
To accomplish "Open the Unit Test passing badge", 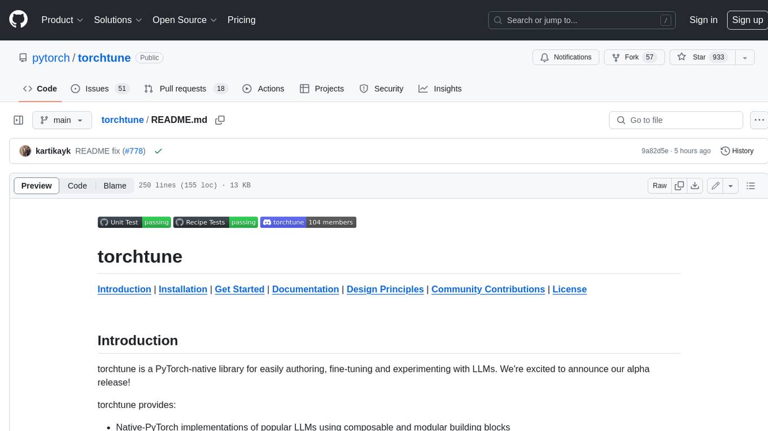I will pos(134,222).
